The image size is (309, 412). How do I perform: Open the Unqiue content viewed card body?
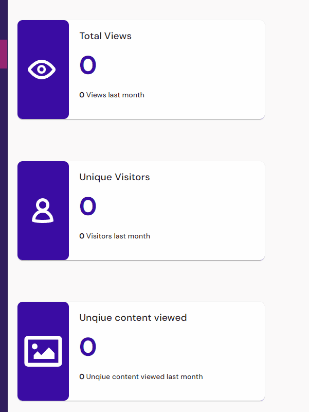[x=167, y=351]
